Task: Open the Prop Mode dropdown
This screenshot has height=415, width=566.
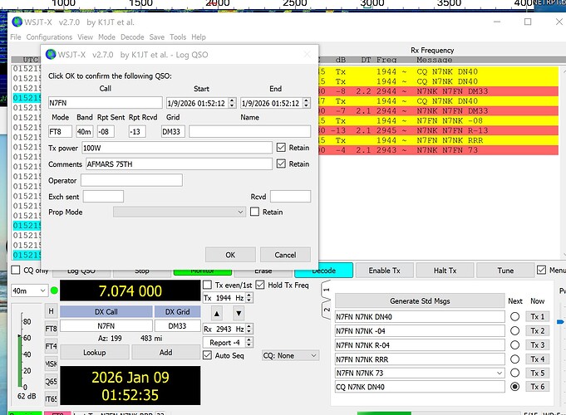Action: [180, 212]
